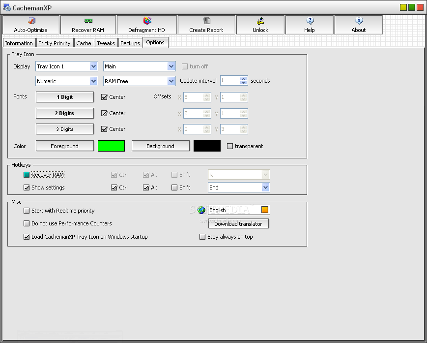The width and height of the screenshot is (427, 343).
Task: Open the disabled R key dropdown
Action: (x=239, y=175)
